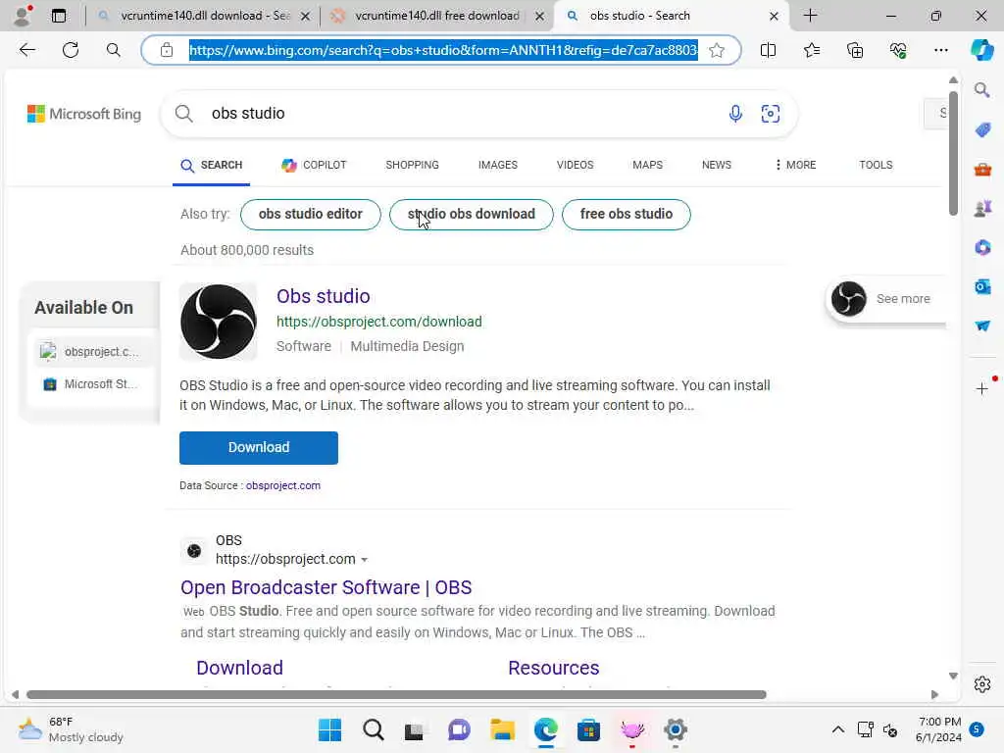Switch to the NEWS tab
The image size is (1004, 753).
[x=717, y=165]
